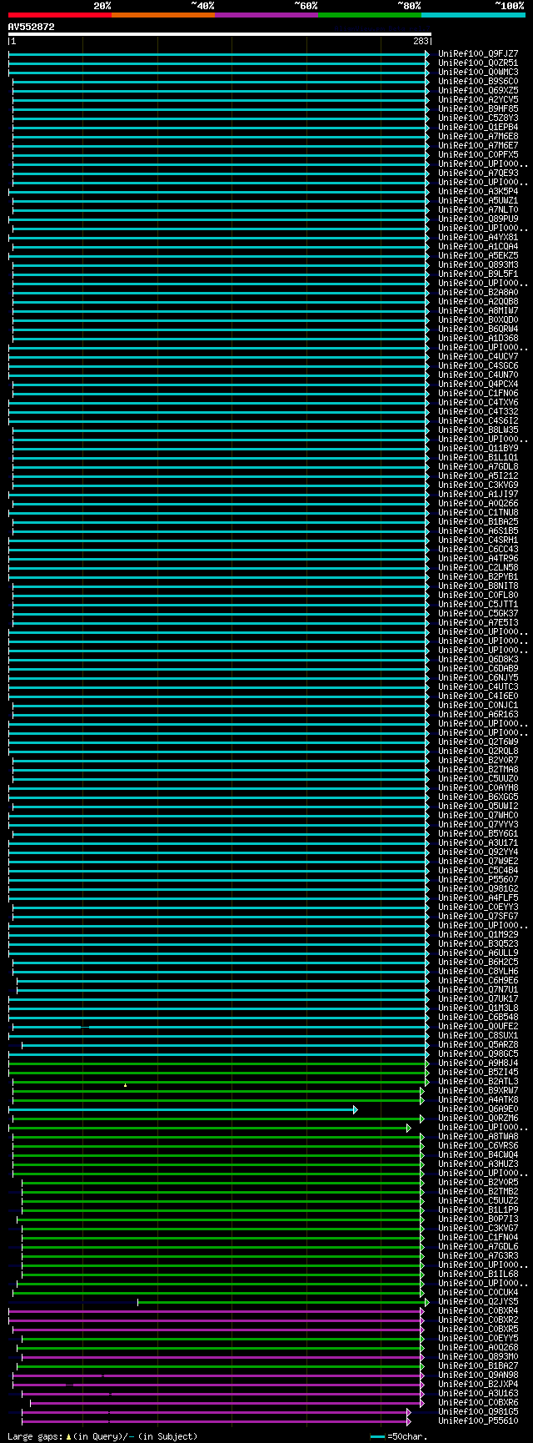Select the label UniRef100_Q6D8K3

(478, 659)
